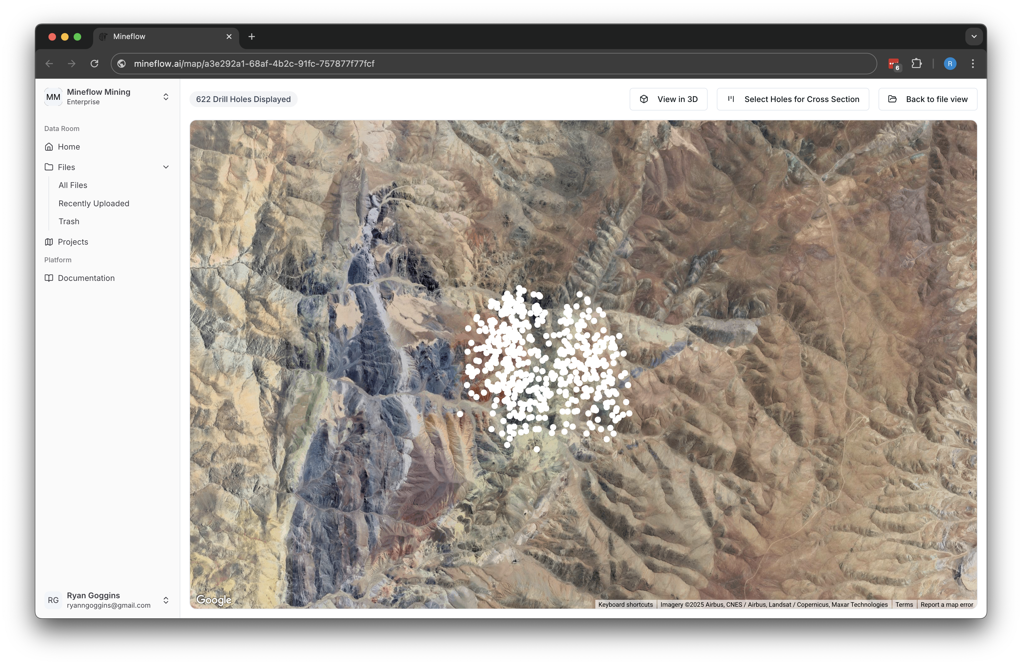Screen dimensions: 1022x665
Task: Click Report a map error
Action: (x=946, y=605)
